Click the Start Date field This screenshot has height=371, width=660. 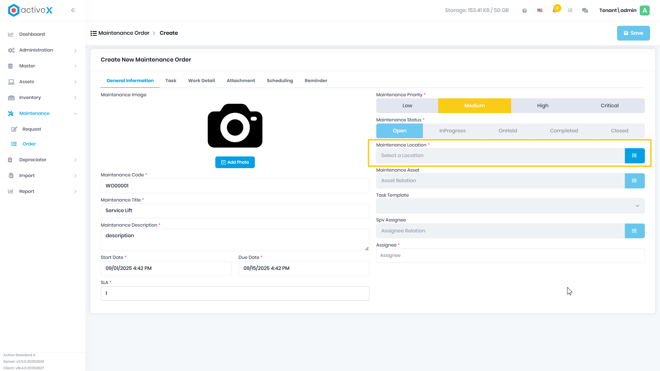166,269
